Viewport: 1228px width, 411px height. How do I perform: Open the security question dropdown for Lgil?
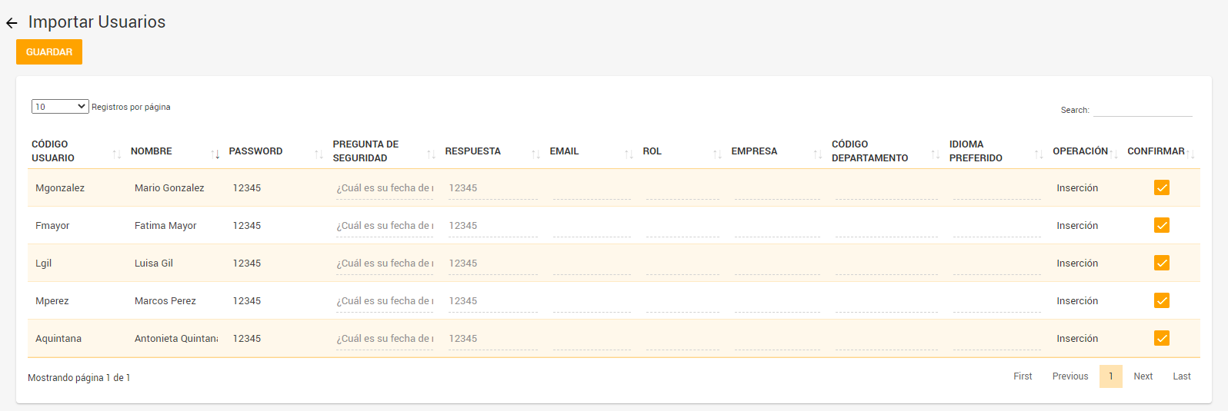coord(385,264)
